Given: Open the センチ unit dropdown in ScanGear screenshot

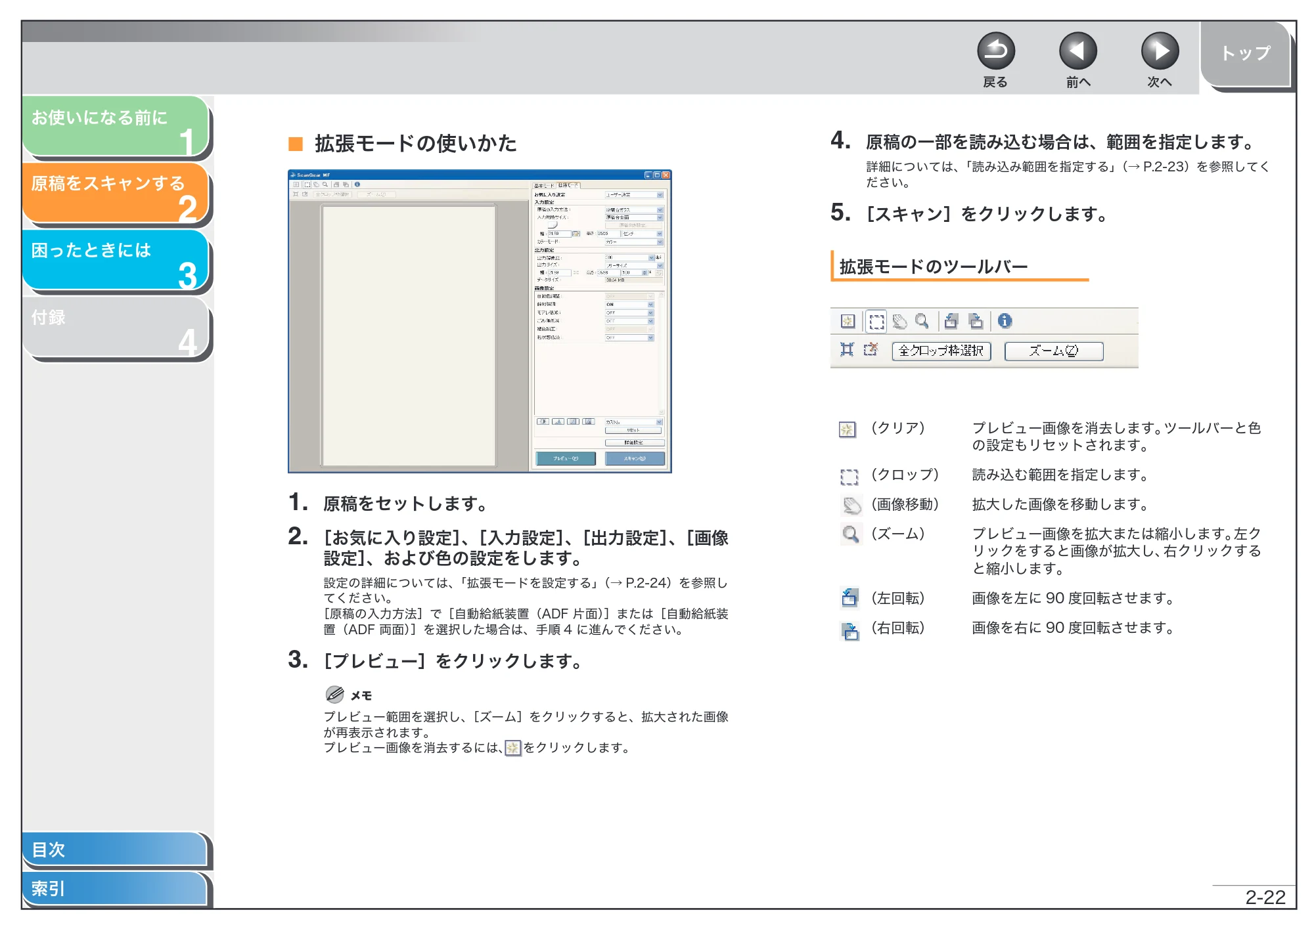Looking at the screenshot, I should click(643, 234).
